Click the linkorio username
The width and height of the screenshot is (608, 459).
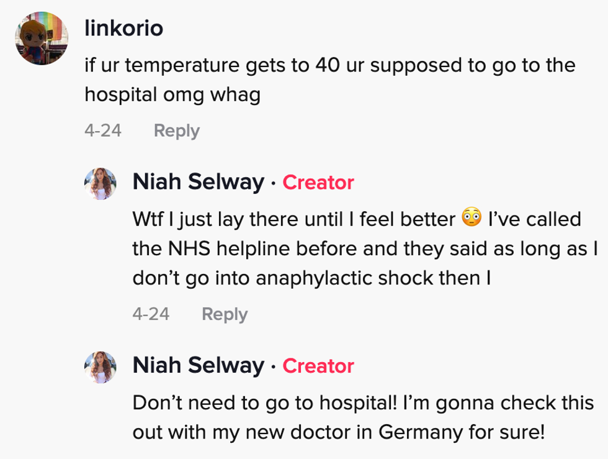click(123, 29)
